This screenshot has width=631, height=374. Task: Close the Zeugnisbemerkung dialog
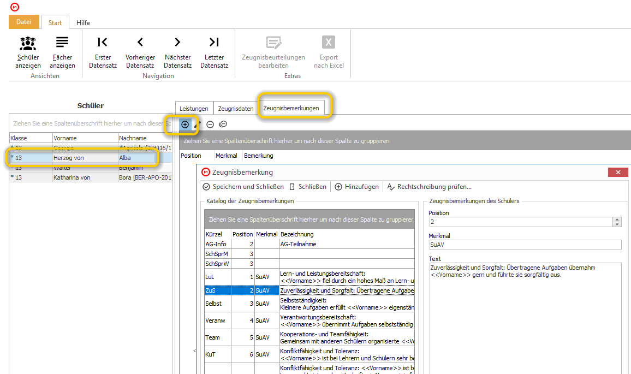[x=618, y=173]
